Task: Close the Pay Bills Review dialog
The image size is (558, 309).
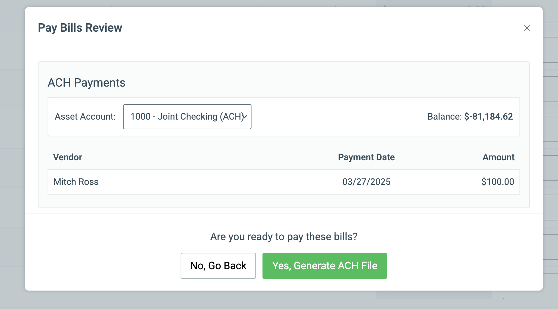Action: [x=527, y=28]
